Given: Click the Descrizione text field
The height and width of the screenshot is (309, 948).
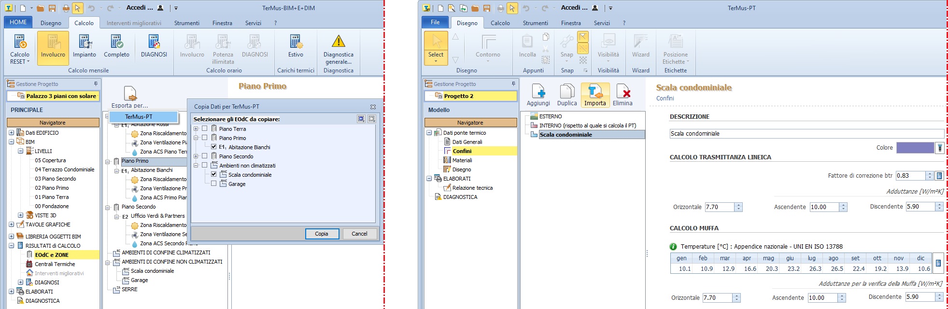Looking at the screenshot, I should [x=806, y=134].
